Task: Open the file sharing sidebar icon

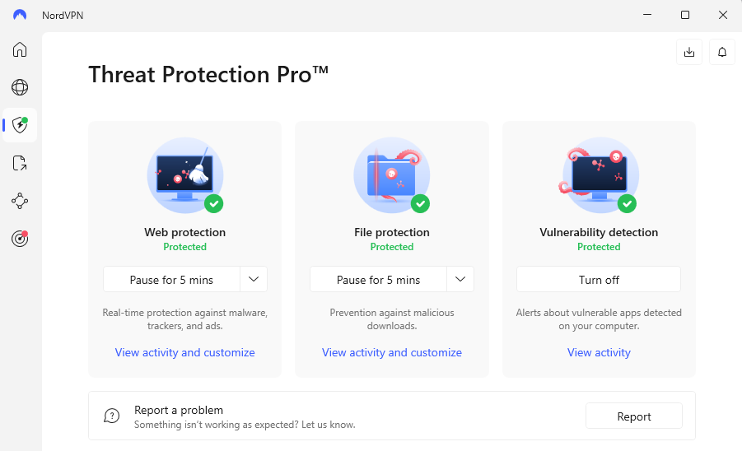Action: click(x=20, y=163)
